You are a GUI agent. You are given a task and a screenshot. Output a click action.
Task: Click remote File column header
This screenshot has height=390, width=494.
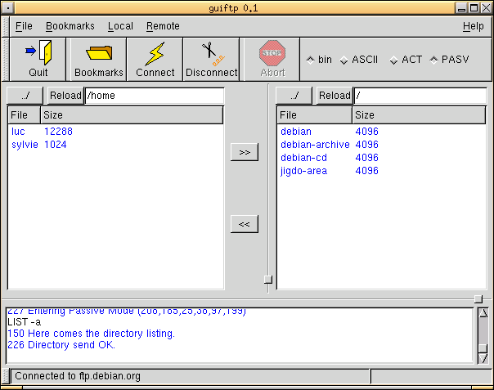pos(314,115)
